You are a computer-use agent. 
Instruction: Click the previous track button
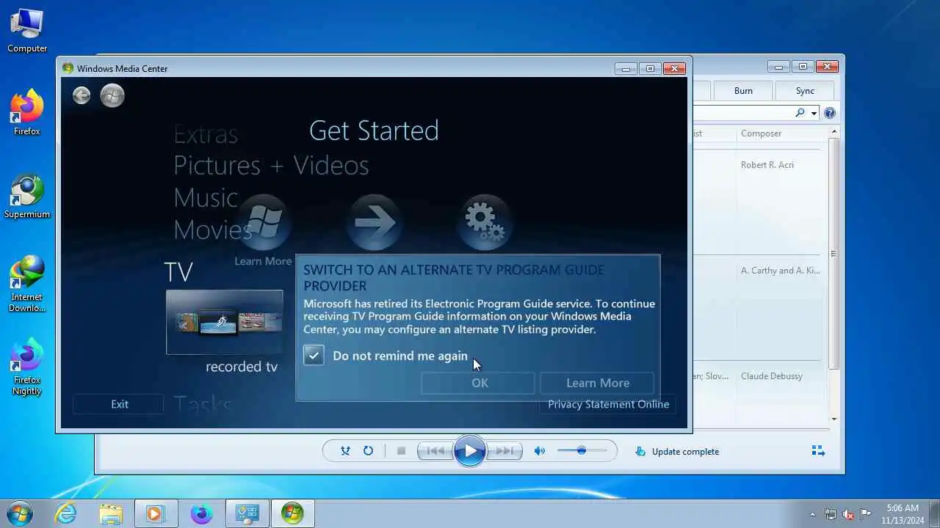tap(435, 451)
